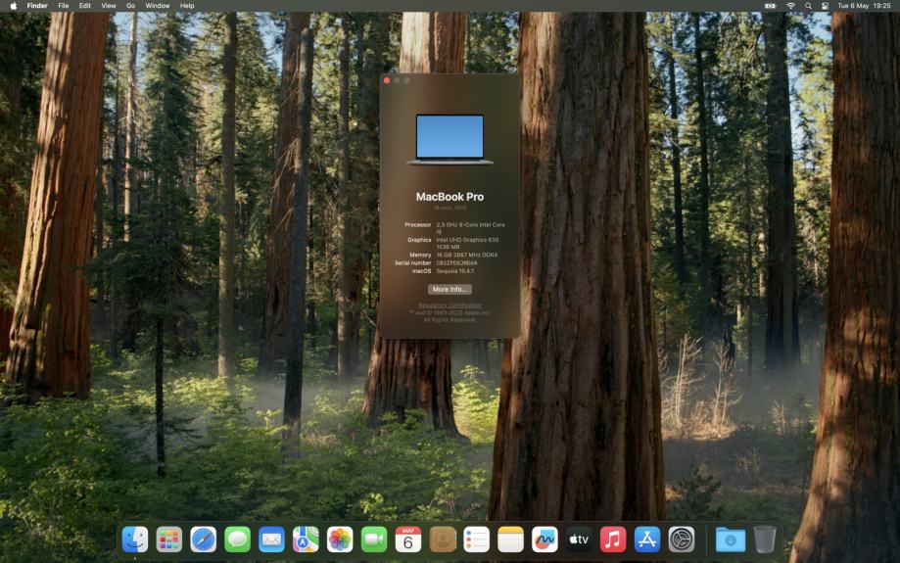Click the More Info... button
The image size is (900, 563).
pos(450,289)
